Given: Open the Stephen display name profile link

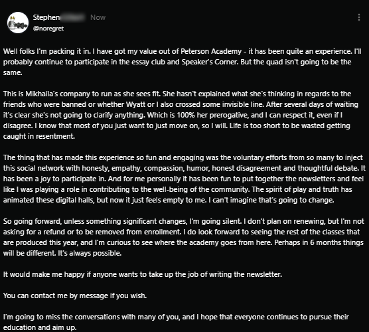Looking at the screenshot, I should 46,17.
